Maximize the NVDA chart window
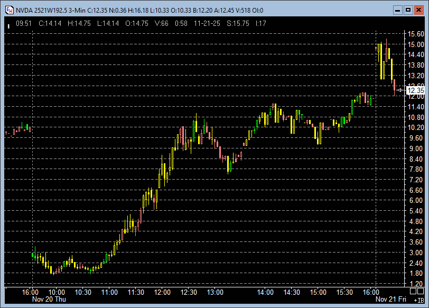 coord(408,10)
